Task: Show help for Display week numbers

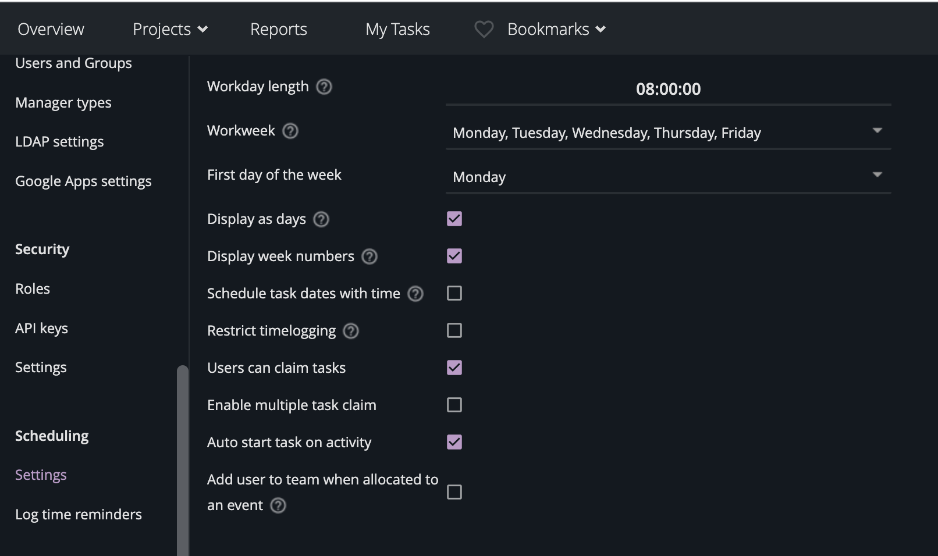Action: 369,256
